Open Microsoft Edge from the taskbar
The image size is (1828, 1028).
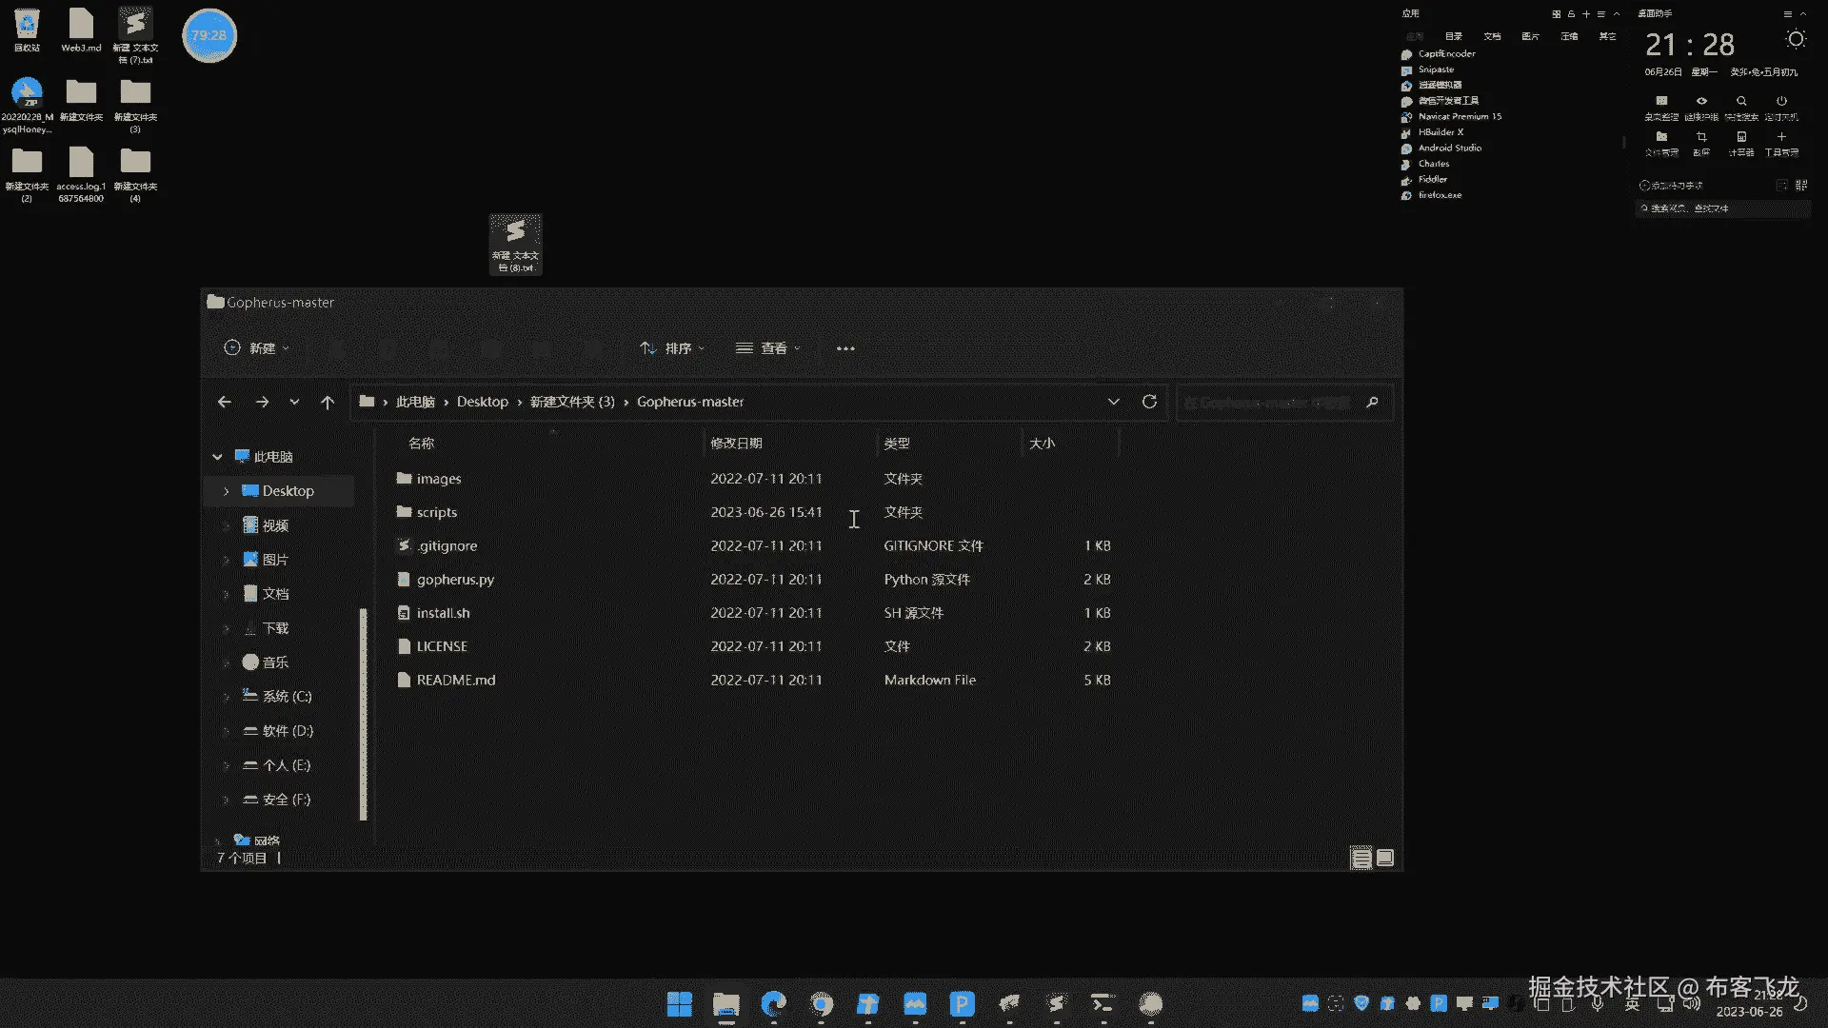(774, 1004)
